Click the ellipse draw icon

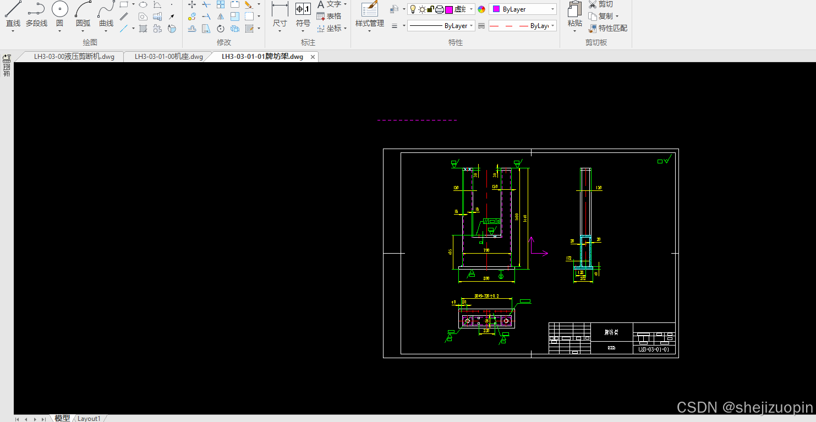tap(143, 4)
